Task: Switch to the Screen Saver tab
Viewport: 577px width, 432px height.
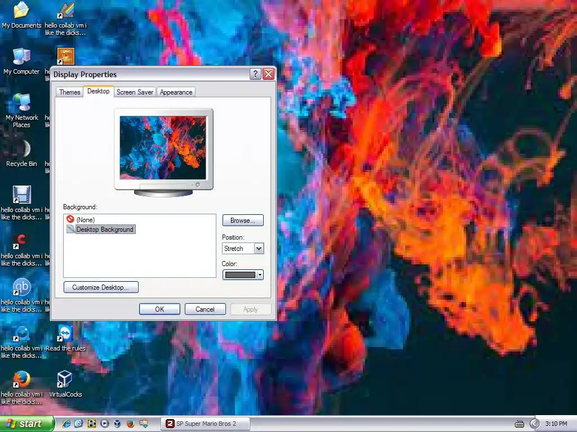Action: tap(135, 92)
